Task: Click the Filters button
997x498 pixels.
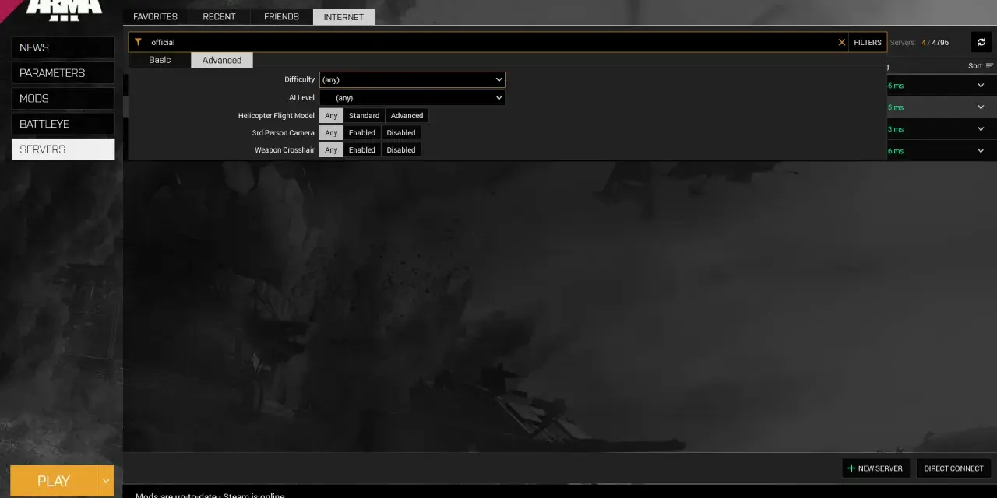Action: [868, 43]
